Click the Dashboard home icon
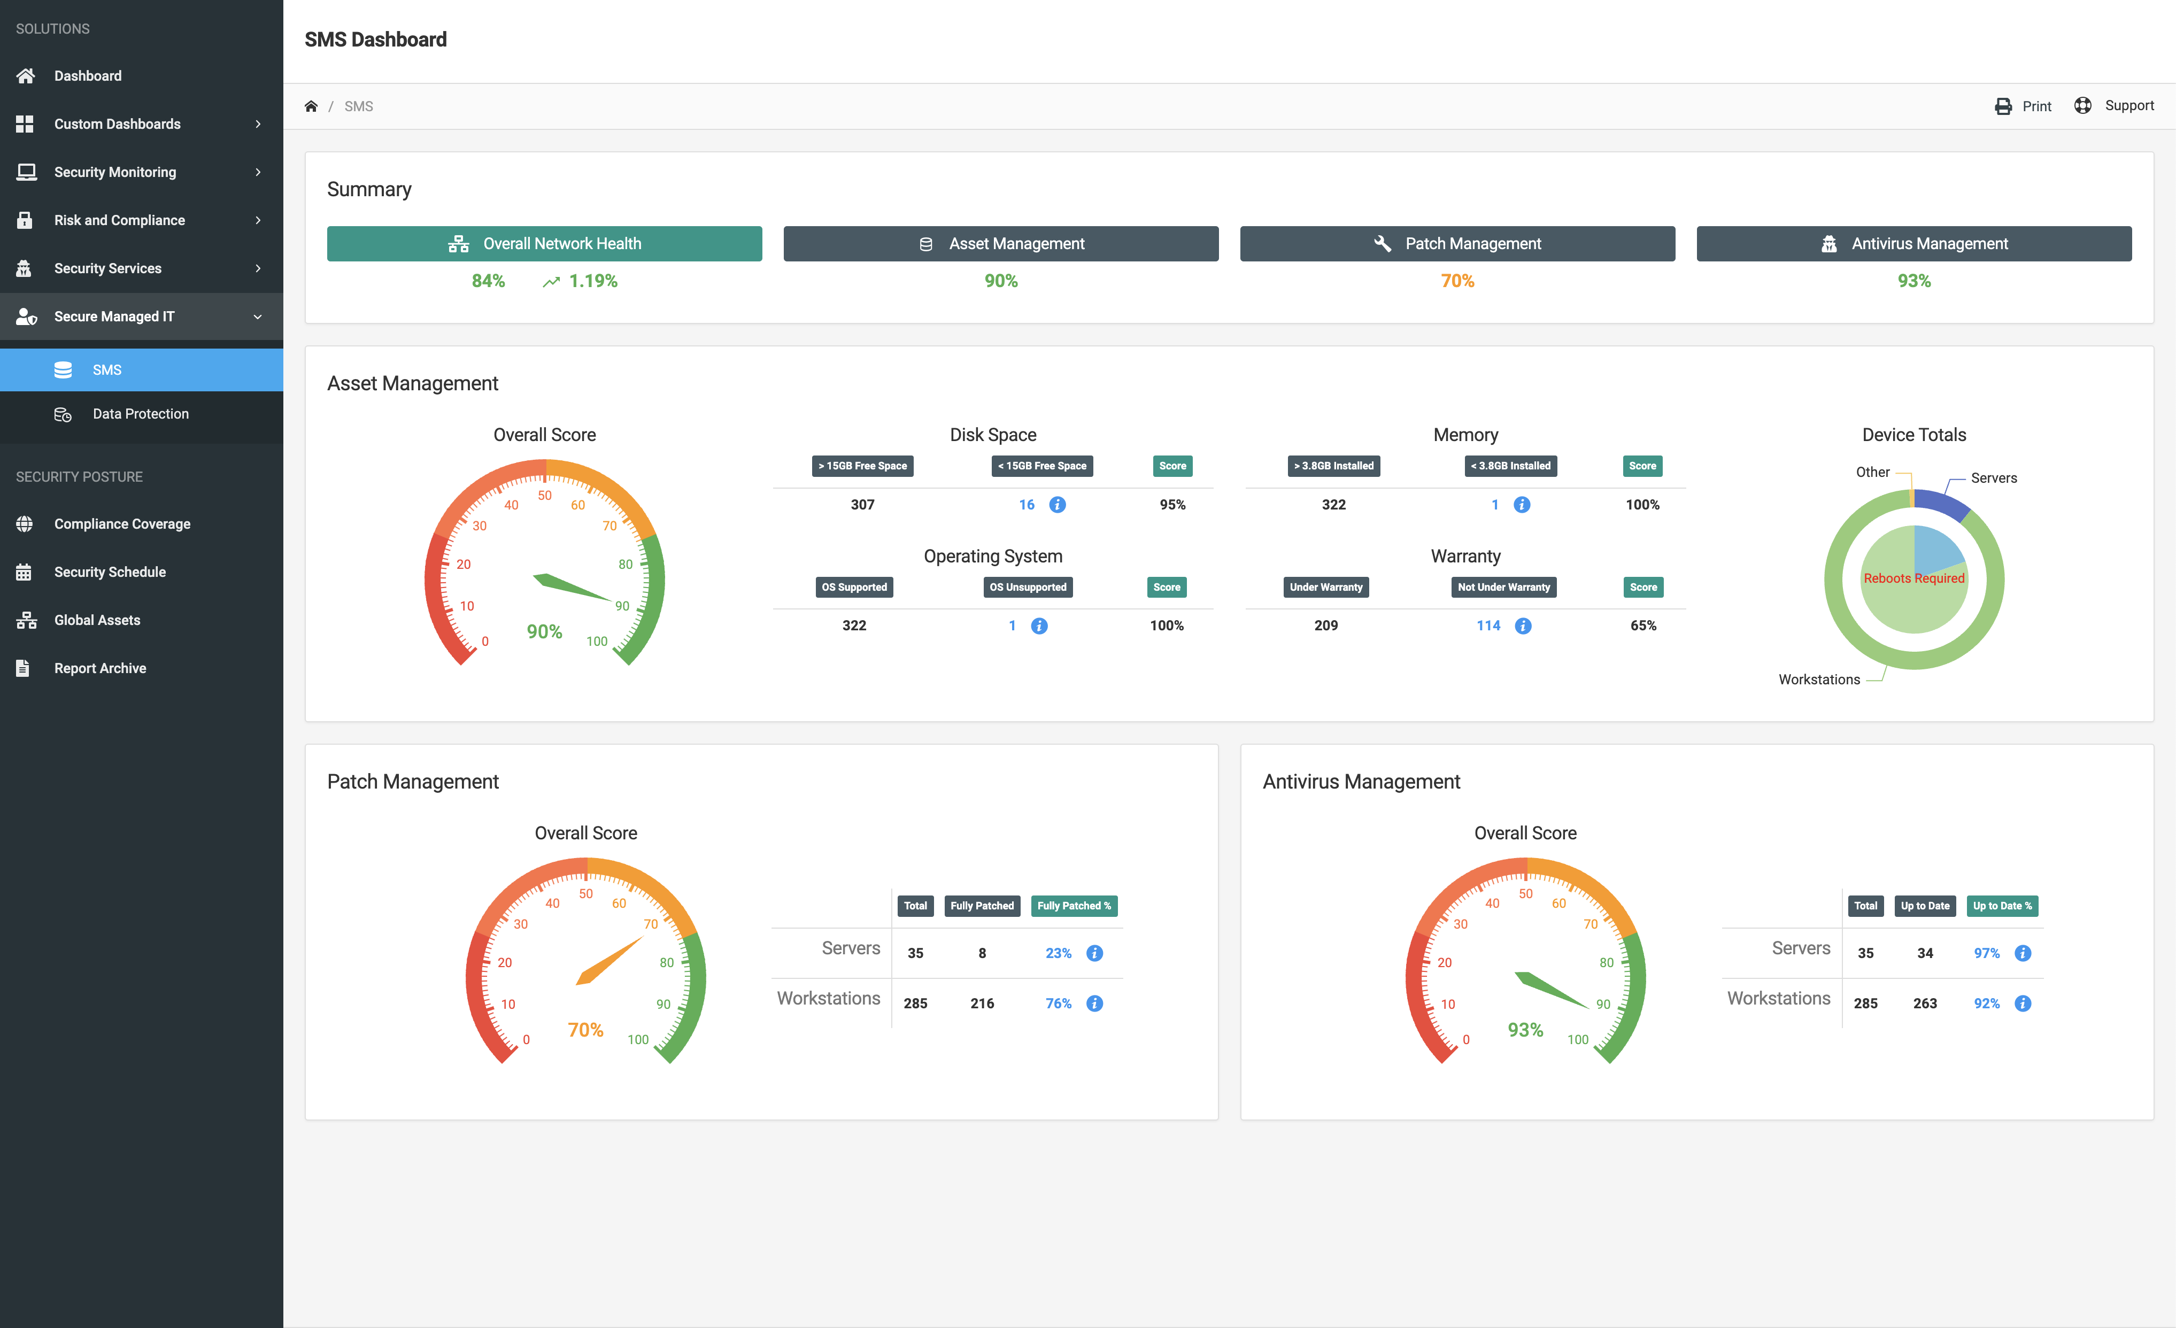This screenshot has height=1328, width=2176. click(26, 75)
